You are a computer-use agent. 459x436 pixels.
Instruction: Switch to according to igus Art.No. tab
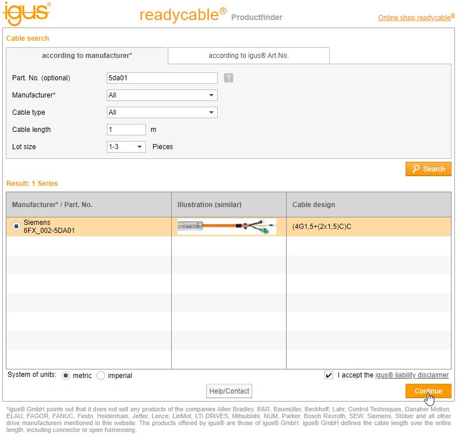click(248, 56)
